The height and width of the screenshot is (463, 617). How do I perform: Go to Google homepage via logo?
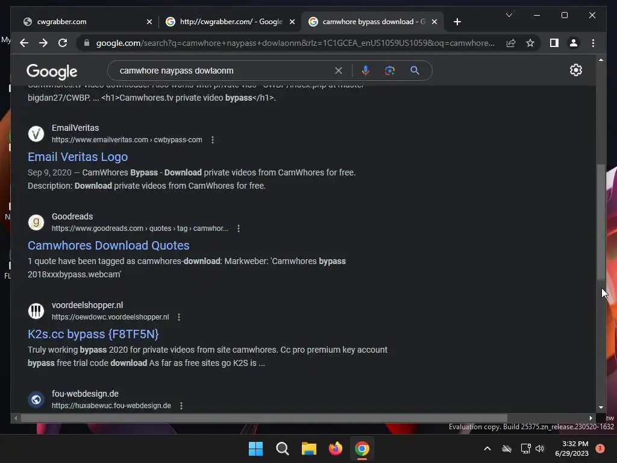52,71
